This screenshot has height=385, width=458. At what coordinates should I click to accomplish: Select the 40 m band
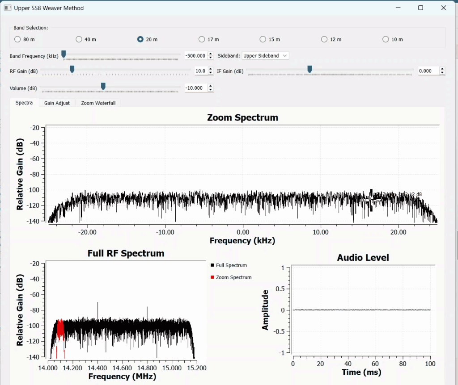79,39
